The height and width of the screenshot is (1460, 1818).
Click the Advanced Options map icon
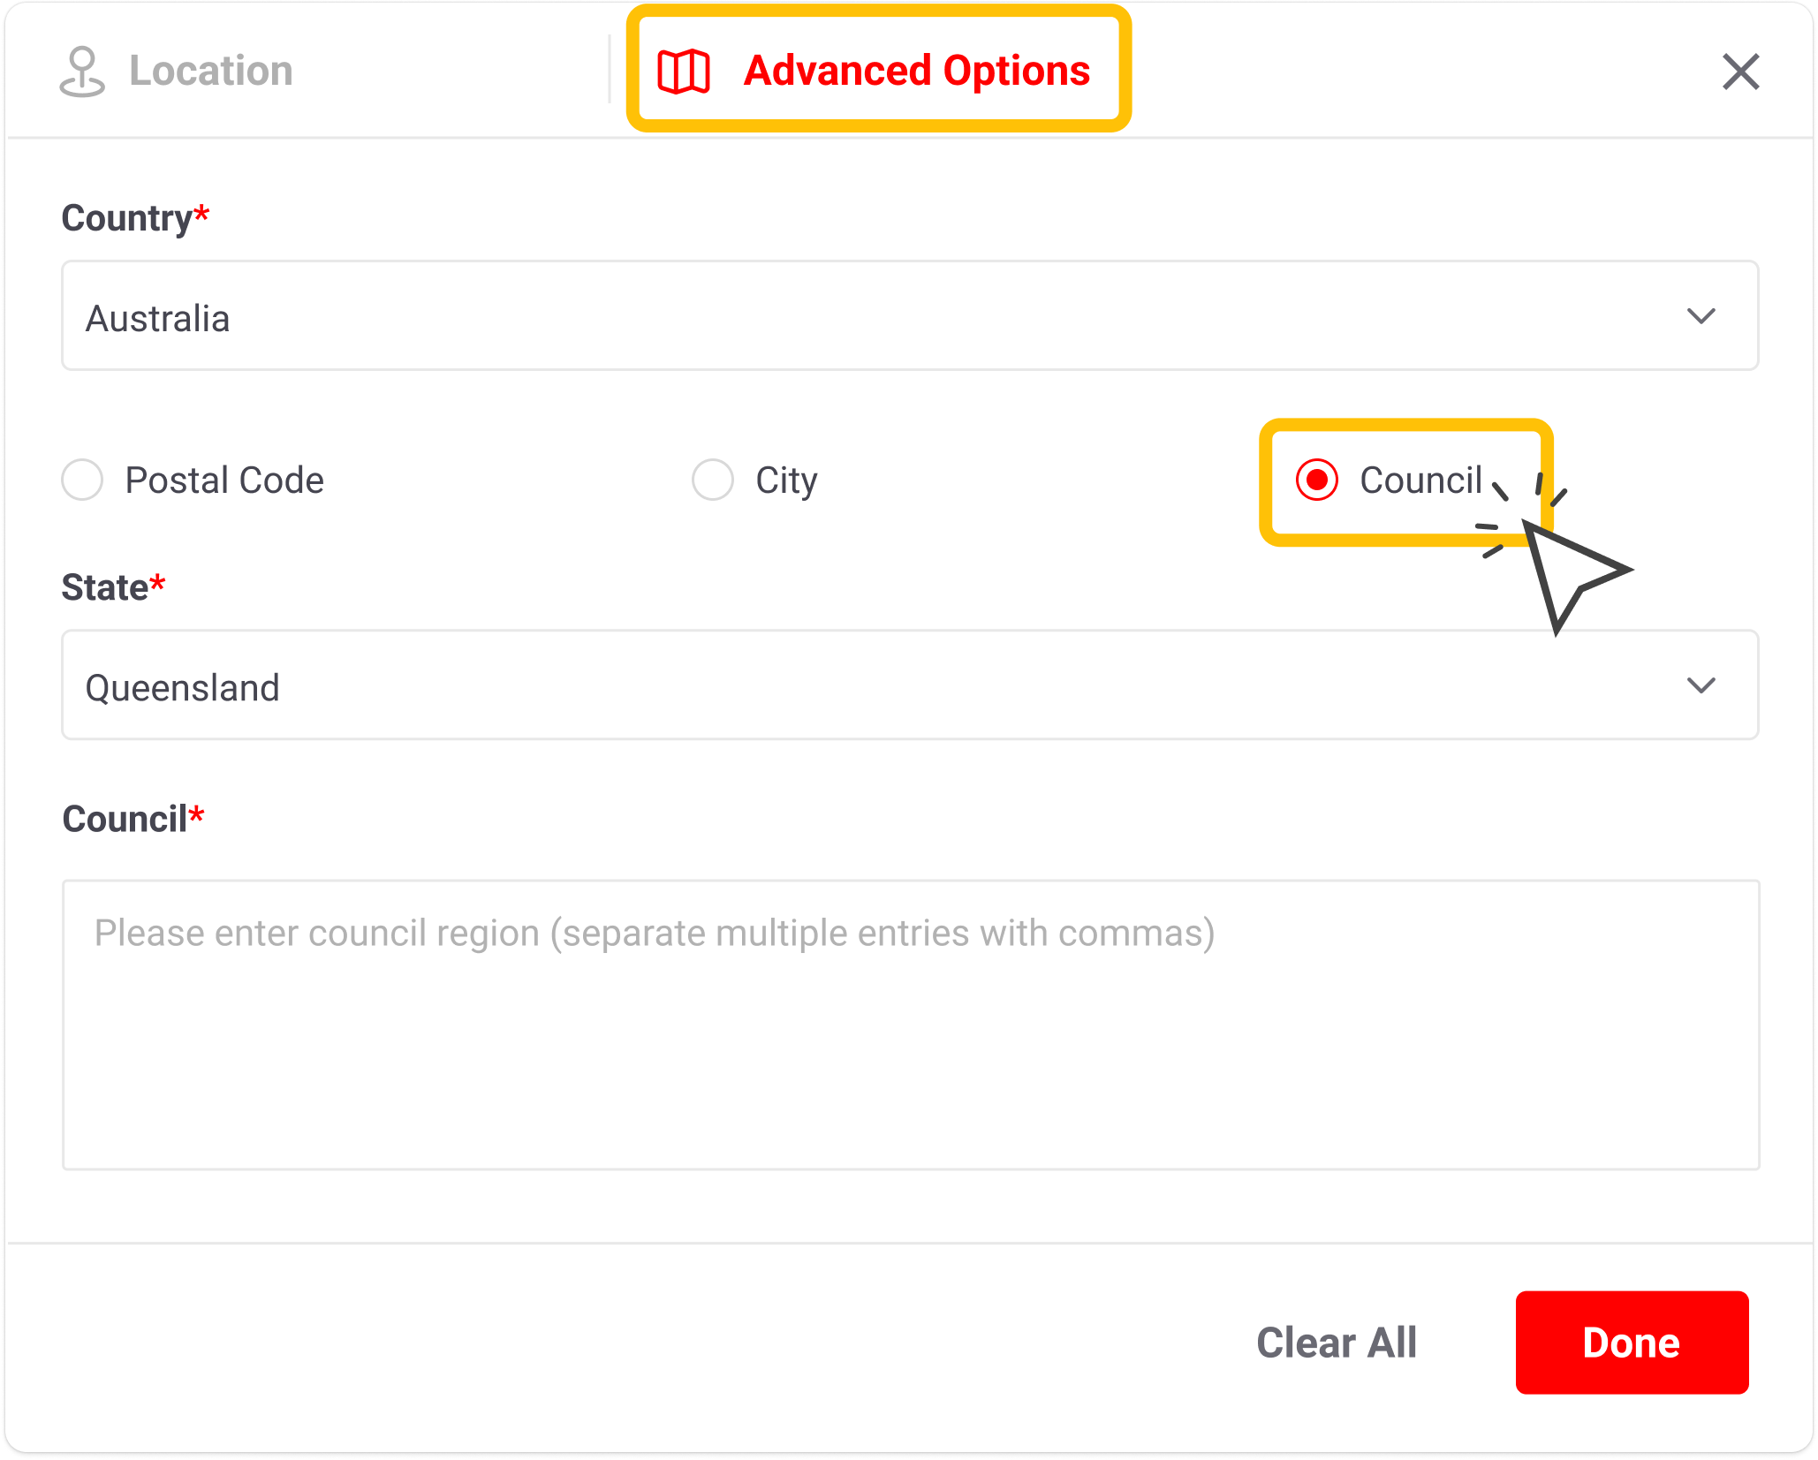click(684, 72)
